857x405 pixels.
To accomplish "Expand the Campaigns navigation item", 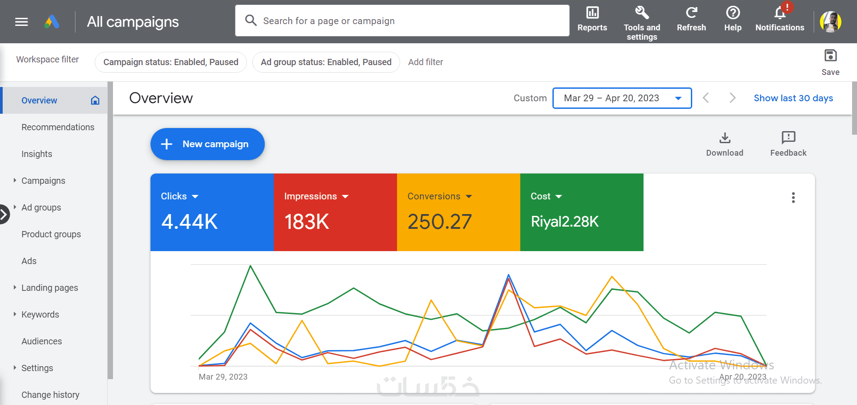I will (x=15, y=181).
